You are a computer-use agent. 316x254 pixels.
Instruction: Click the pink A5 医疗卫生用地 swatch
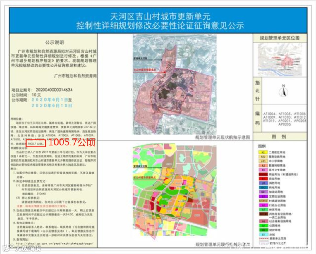pyautogui.click(x=263, y=170)
